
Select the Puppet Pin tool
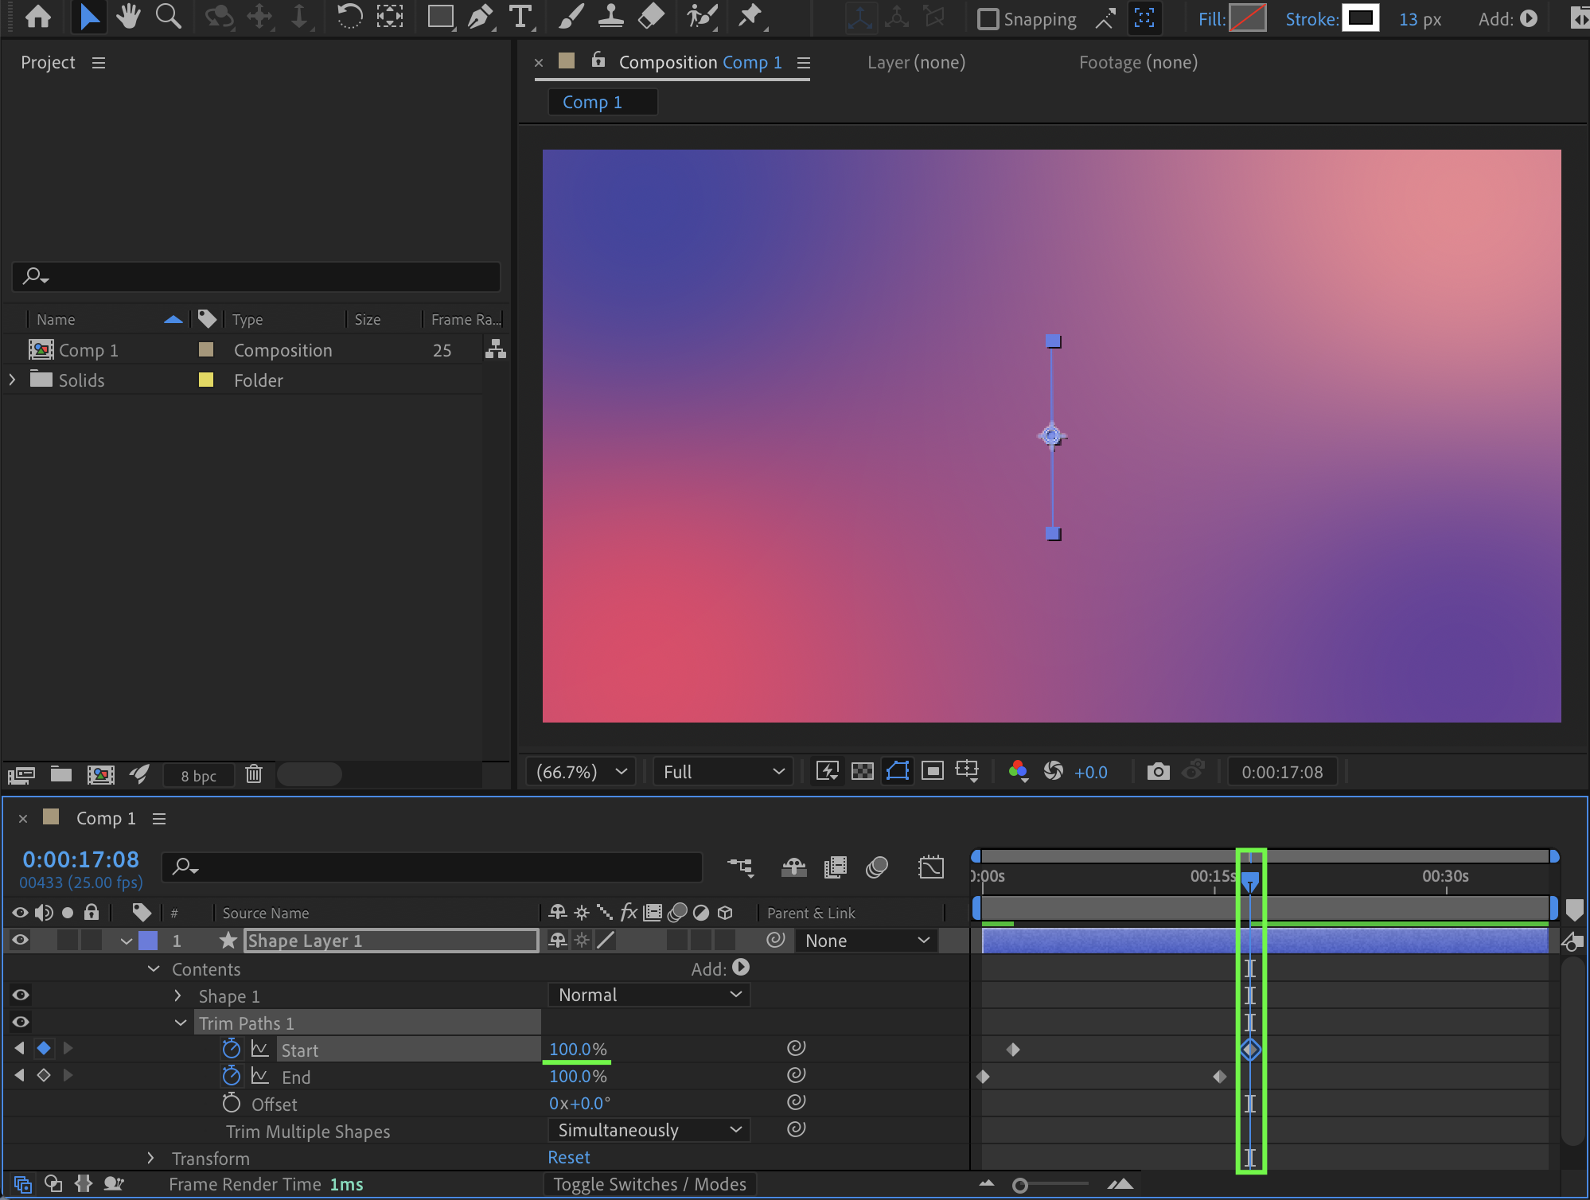750,17
